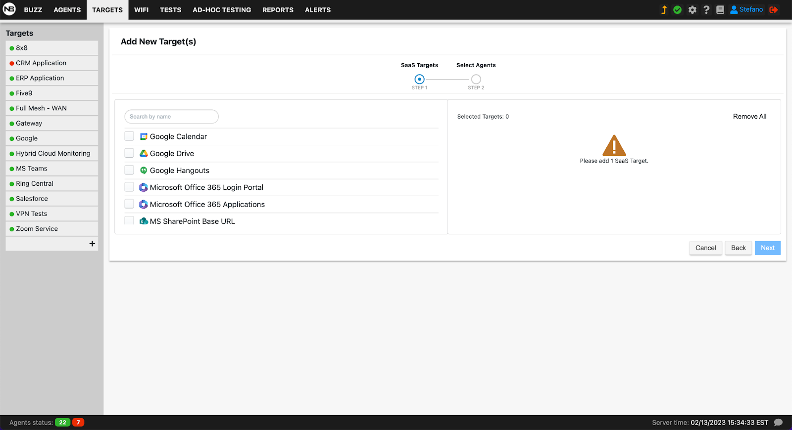Image resolution: width=792 pixels, height=430 pixels.
Task: Click the plus icon to add a target
Action: coord(92,244)
